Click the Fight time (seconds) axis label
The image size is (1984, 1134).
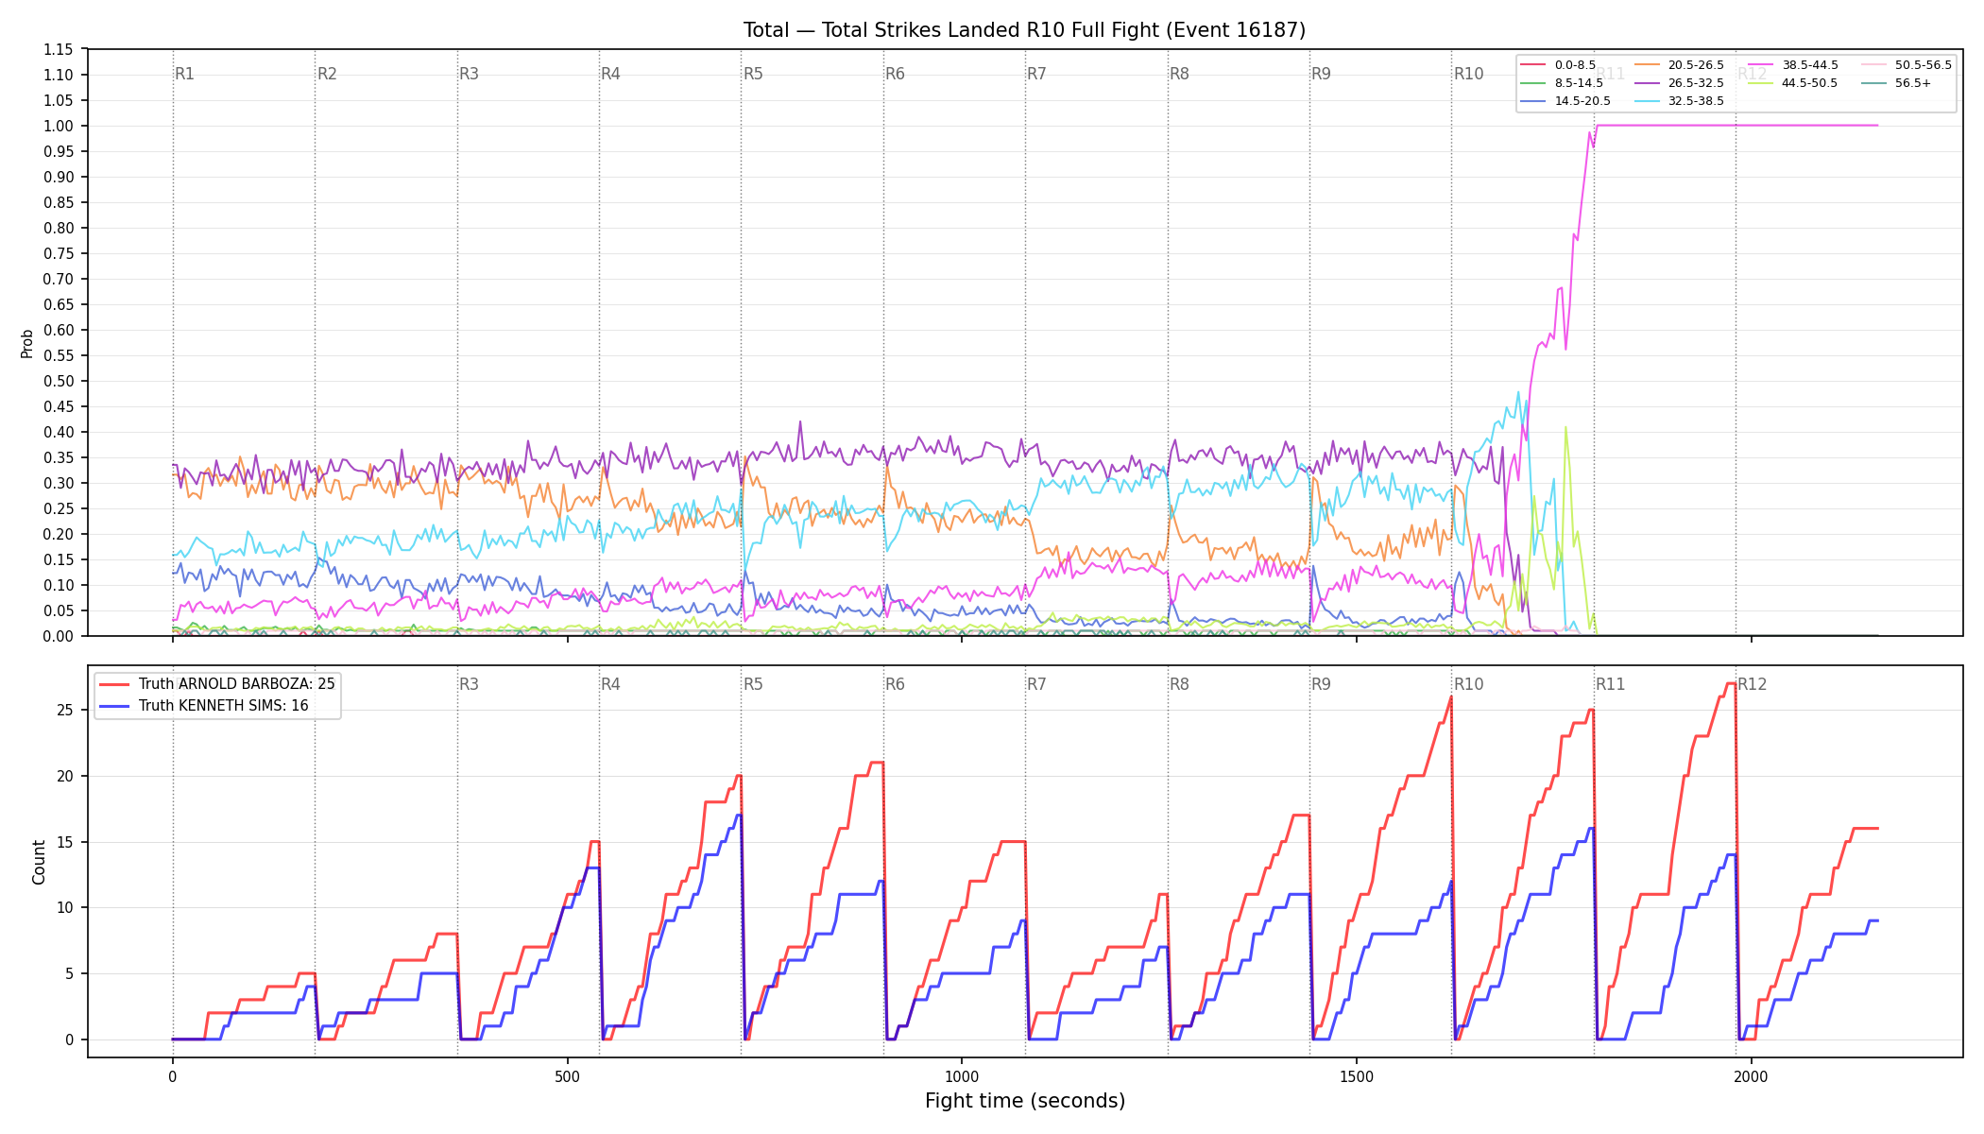point(1025,1101)
